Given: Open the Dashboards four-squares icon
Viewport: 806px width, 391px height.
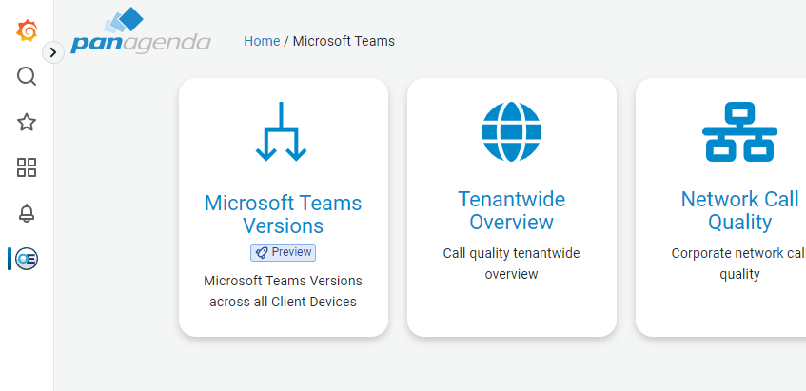Looking at the screenshot, I should (x=27, y=168).
